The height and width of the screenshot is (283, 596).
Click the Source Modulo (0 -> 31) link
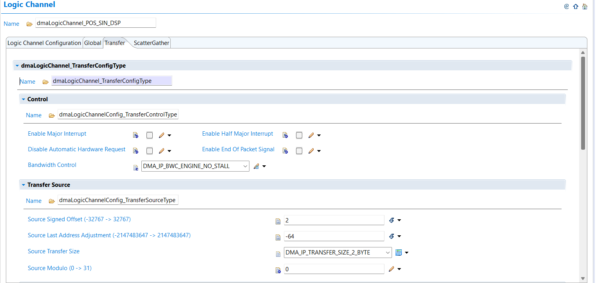(x=60, y=268)
